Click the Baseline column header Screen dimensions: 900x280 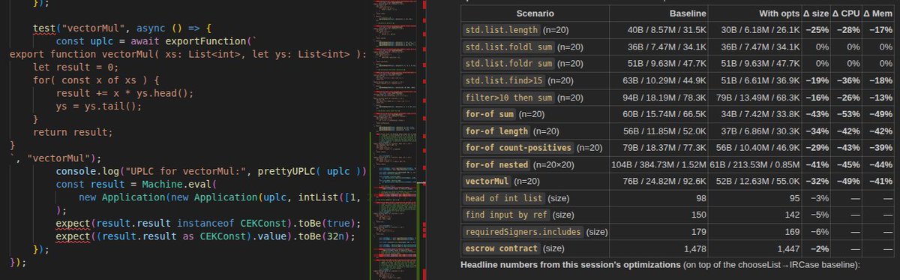tap(688, 14)
